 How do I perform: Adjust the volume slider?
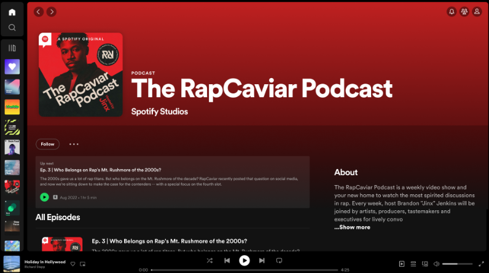point(457,264)
